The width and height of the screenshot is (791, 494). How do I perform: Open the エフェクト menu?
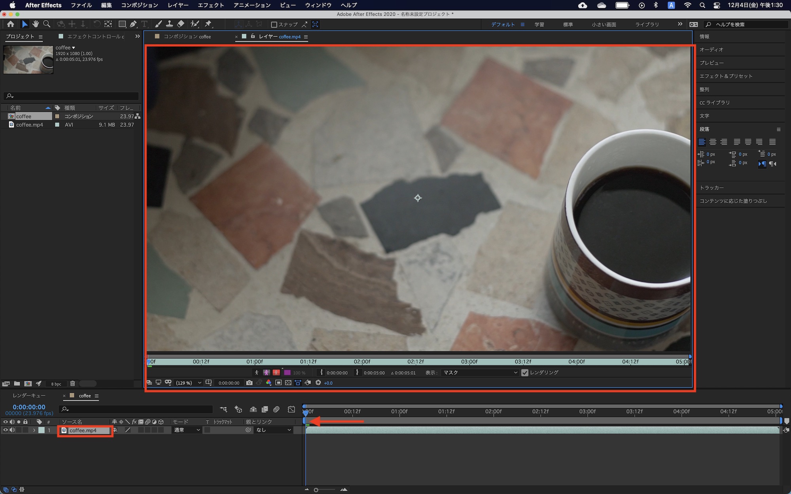211,5
